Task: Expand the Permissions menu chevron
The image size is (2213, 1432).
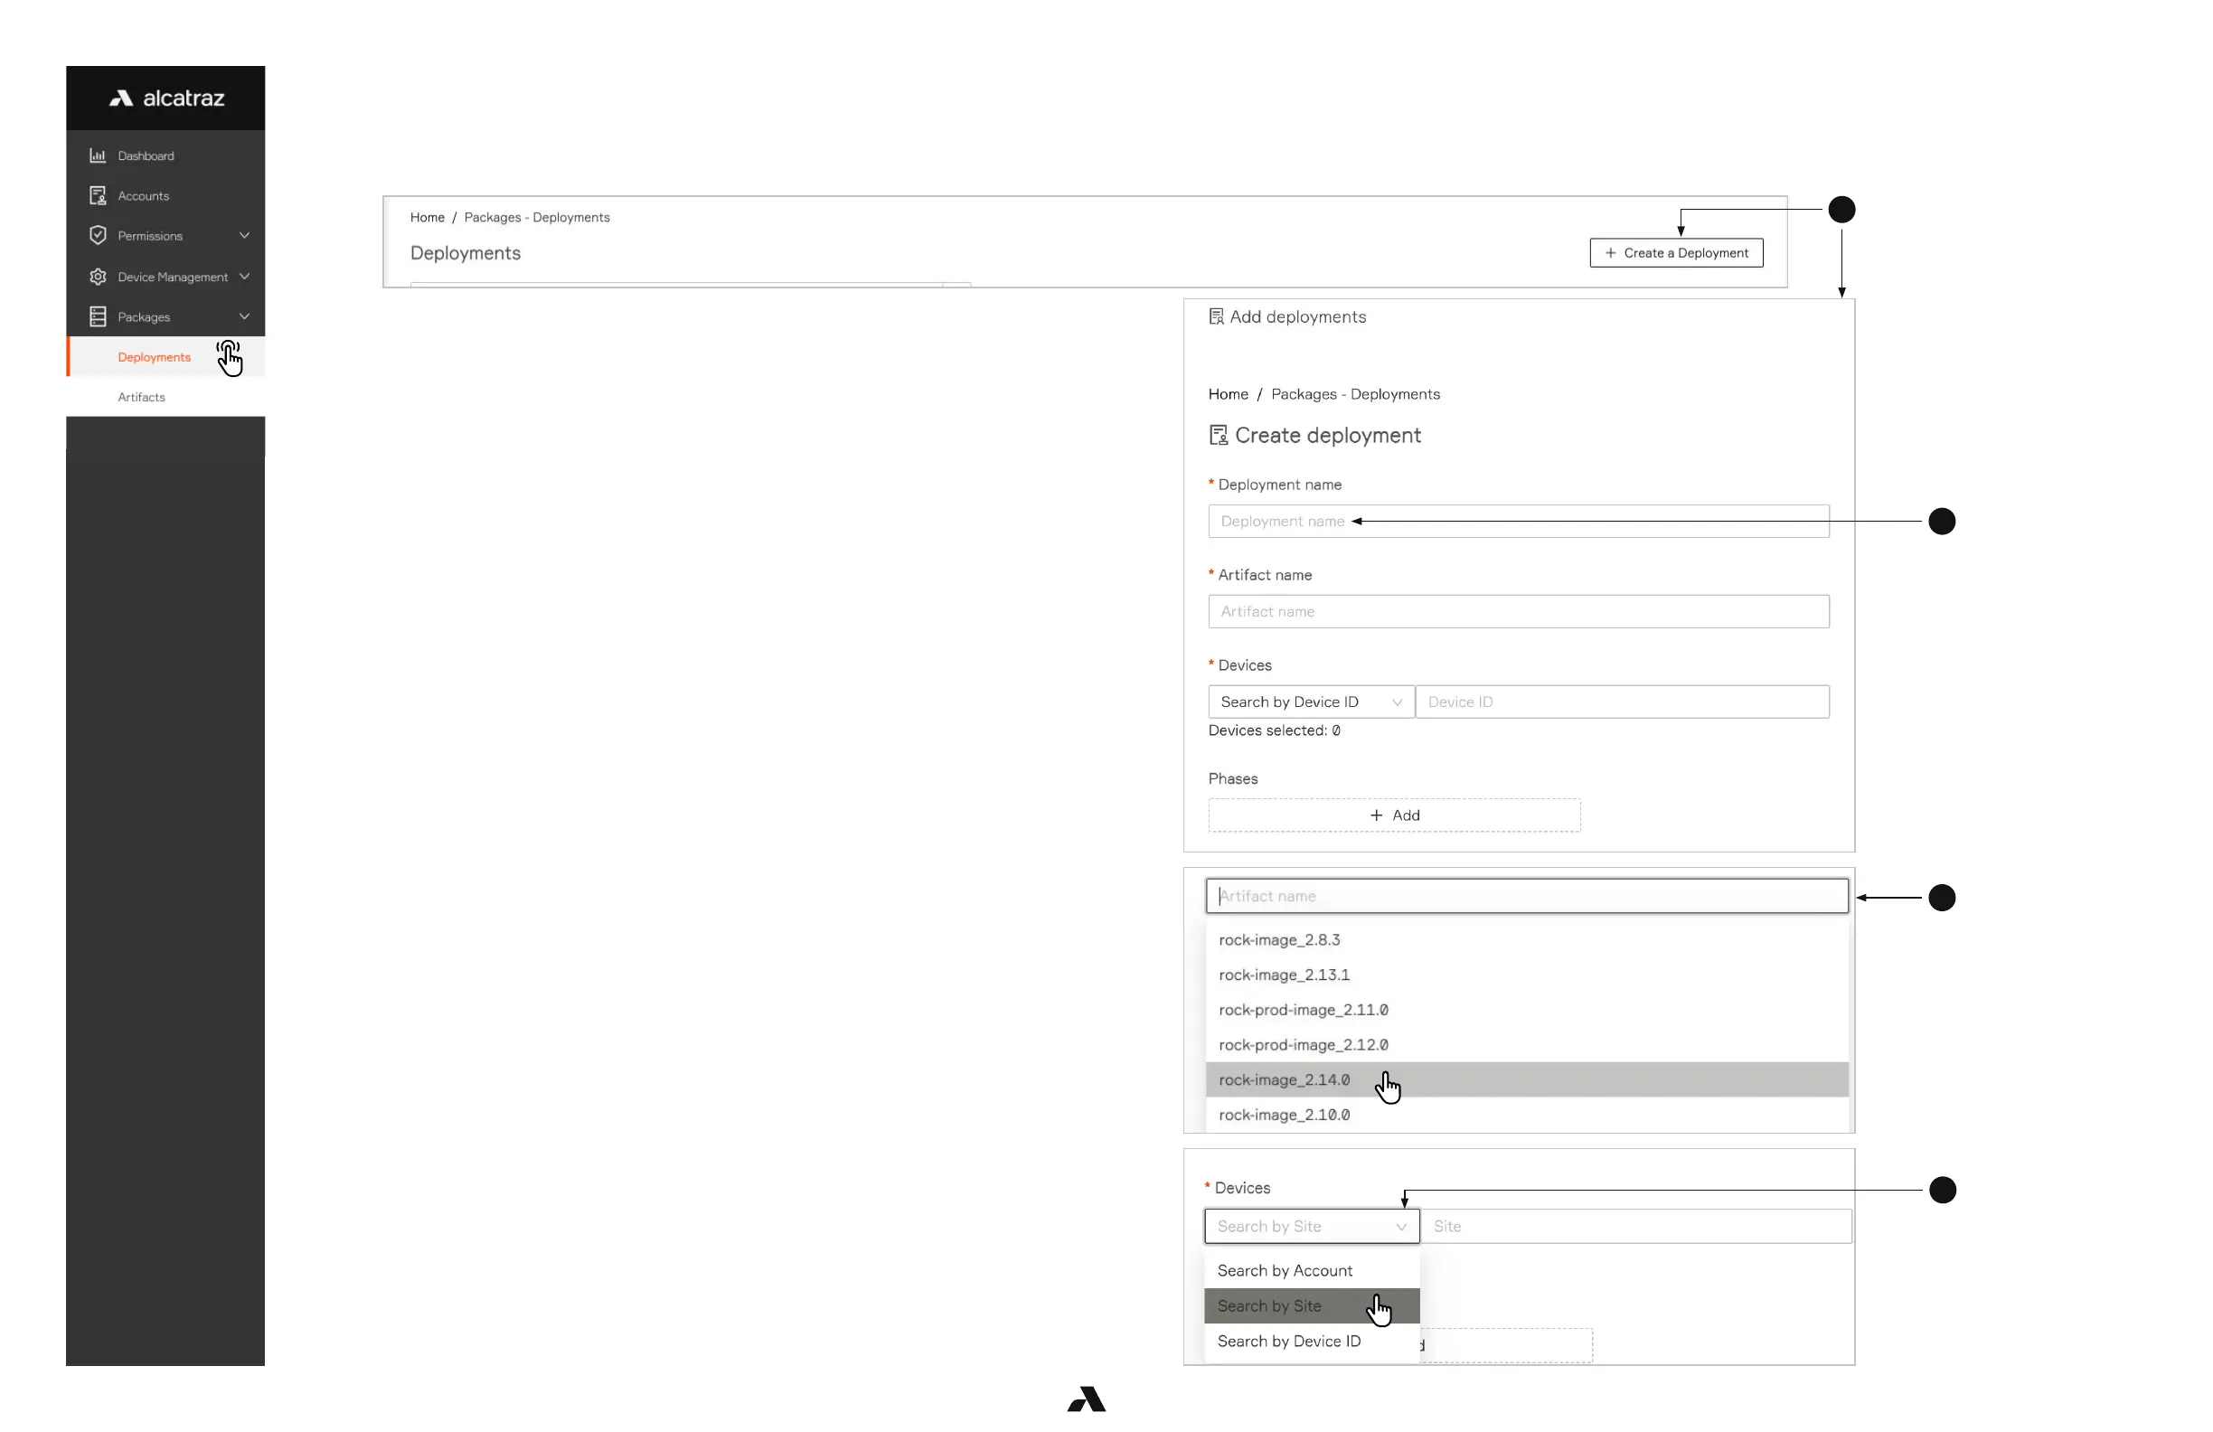Action: (245, 235)
